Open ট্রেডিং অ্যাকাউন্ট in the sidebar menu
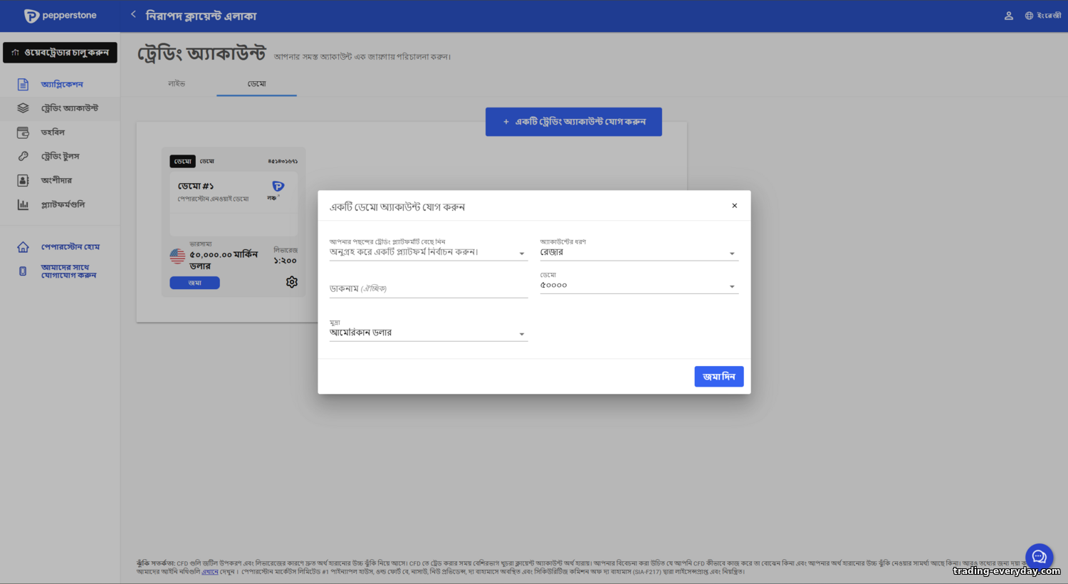The height and width of the screenshot is (584, 1068). tap(70, 108)
